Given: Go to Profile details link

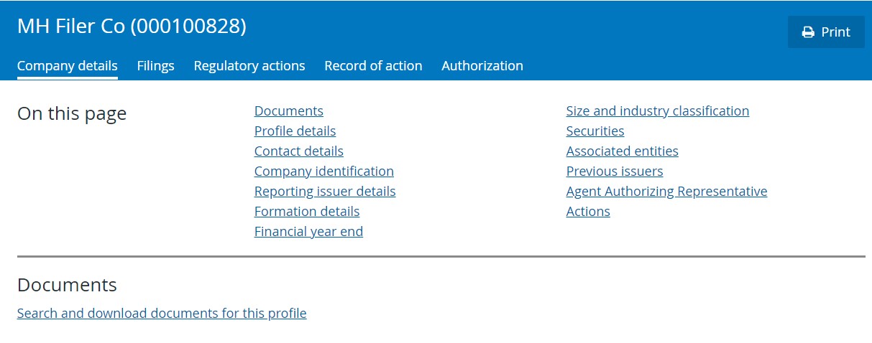Looking at the screenshot, I should (x=295, y=131).
